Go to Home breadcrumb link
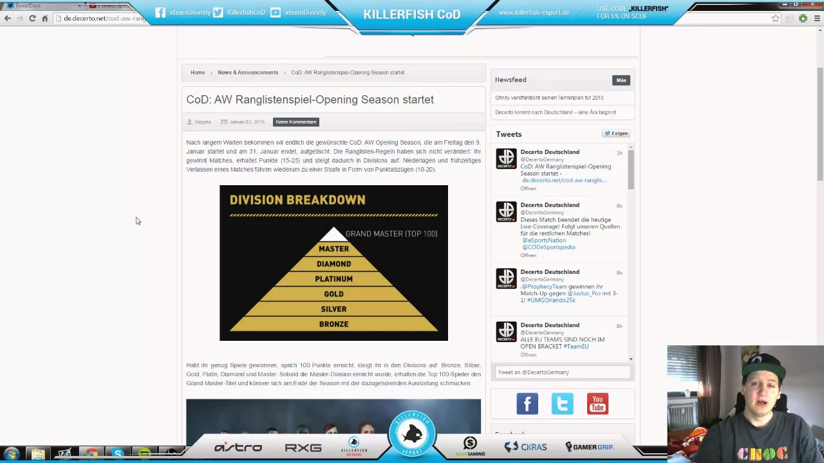This screenshot has height=463, width=824. [x=198, y=73]
